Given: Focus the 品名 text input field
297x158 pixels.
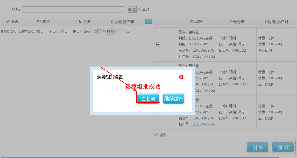Looking at the screenshot, I should (73, 10).
